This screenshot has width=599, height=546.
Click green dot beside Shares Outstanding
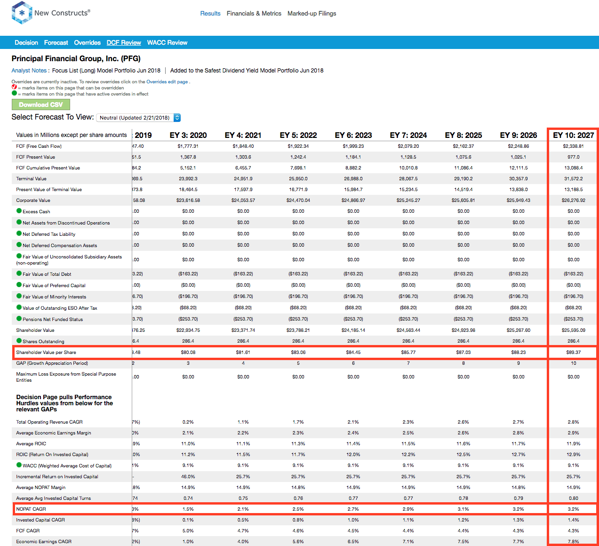point(19,341)
